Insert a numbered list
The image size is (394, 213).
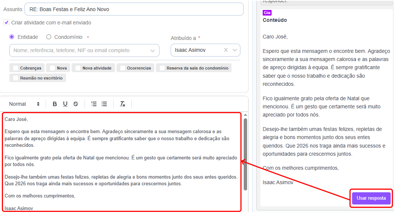[x=94, y=104]
